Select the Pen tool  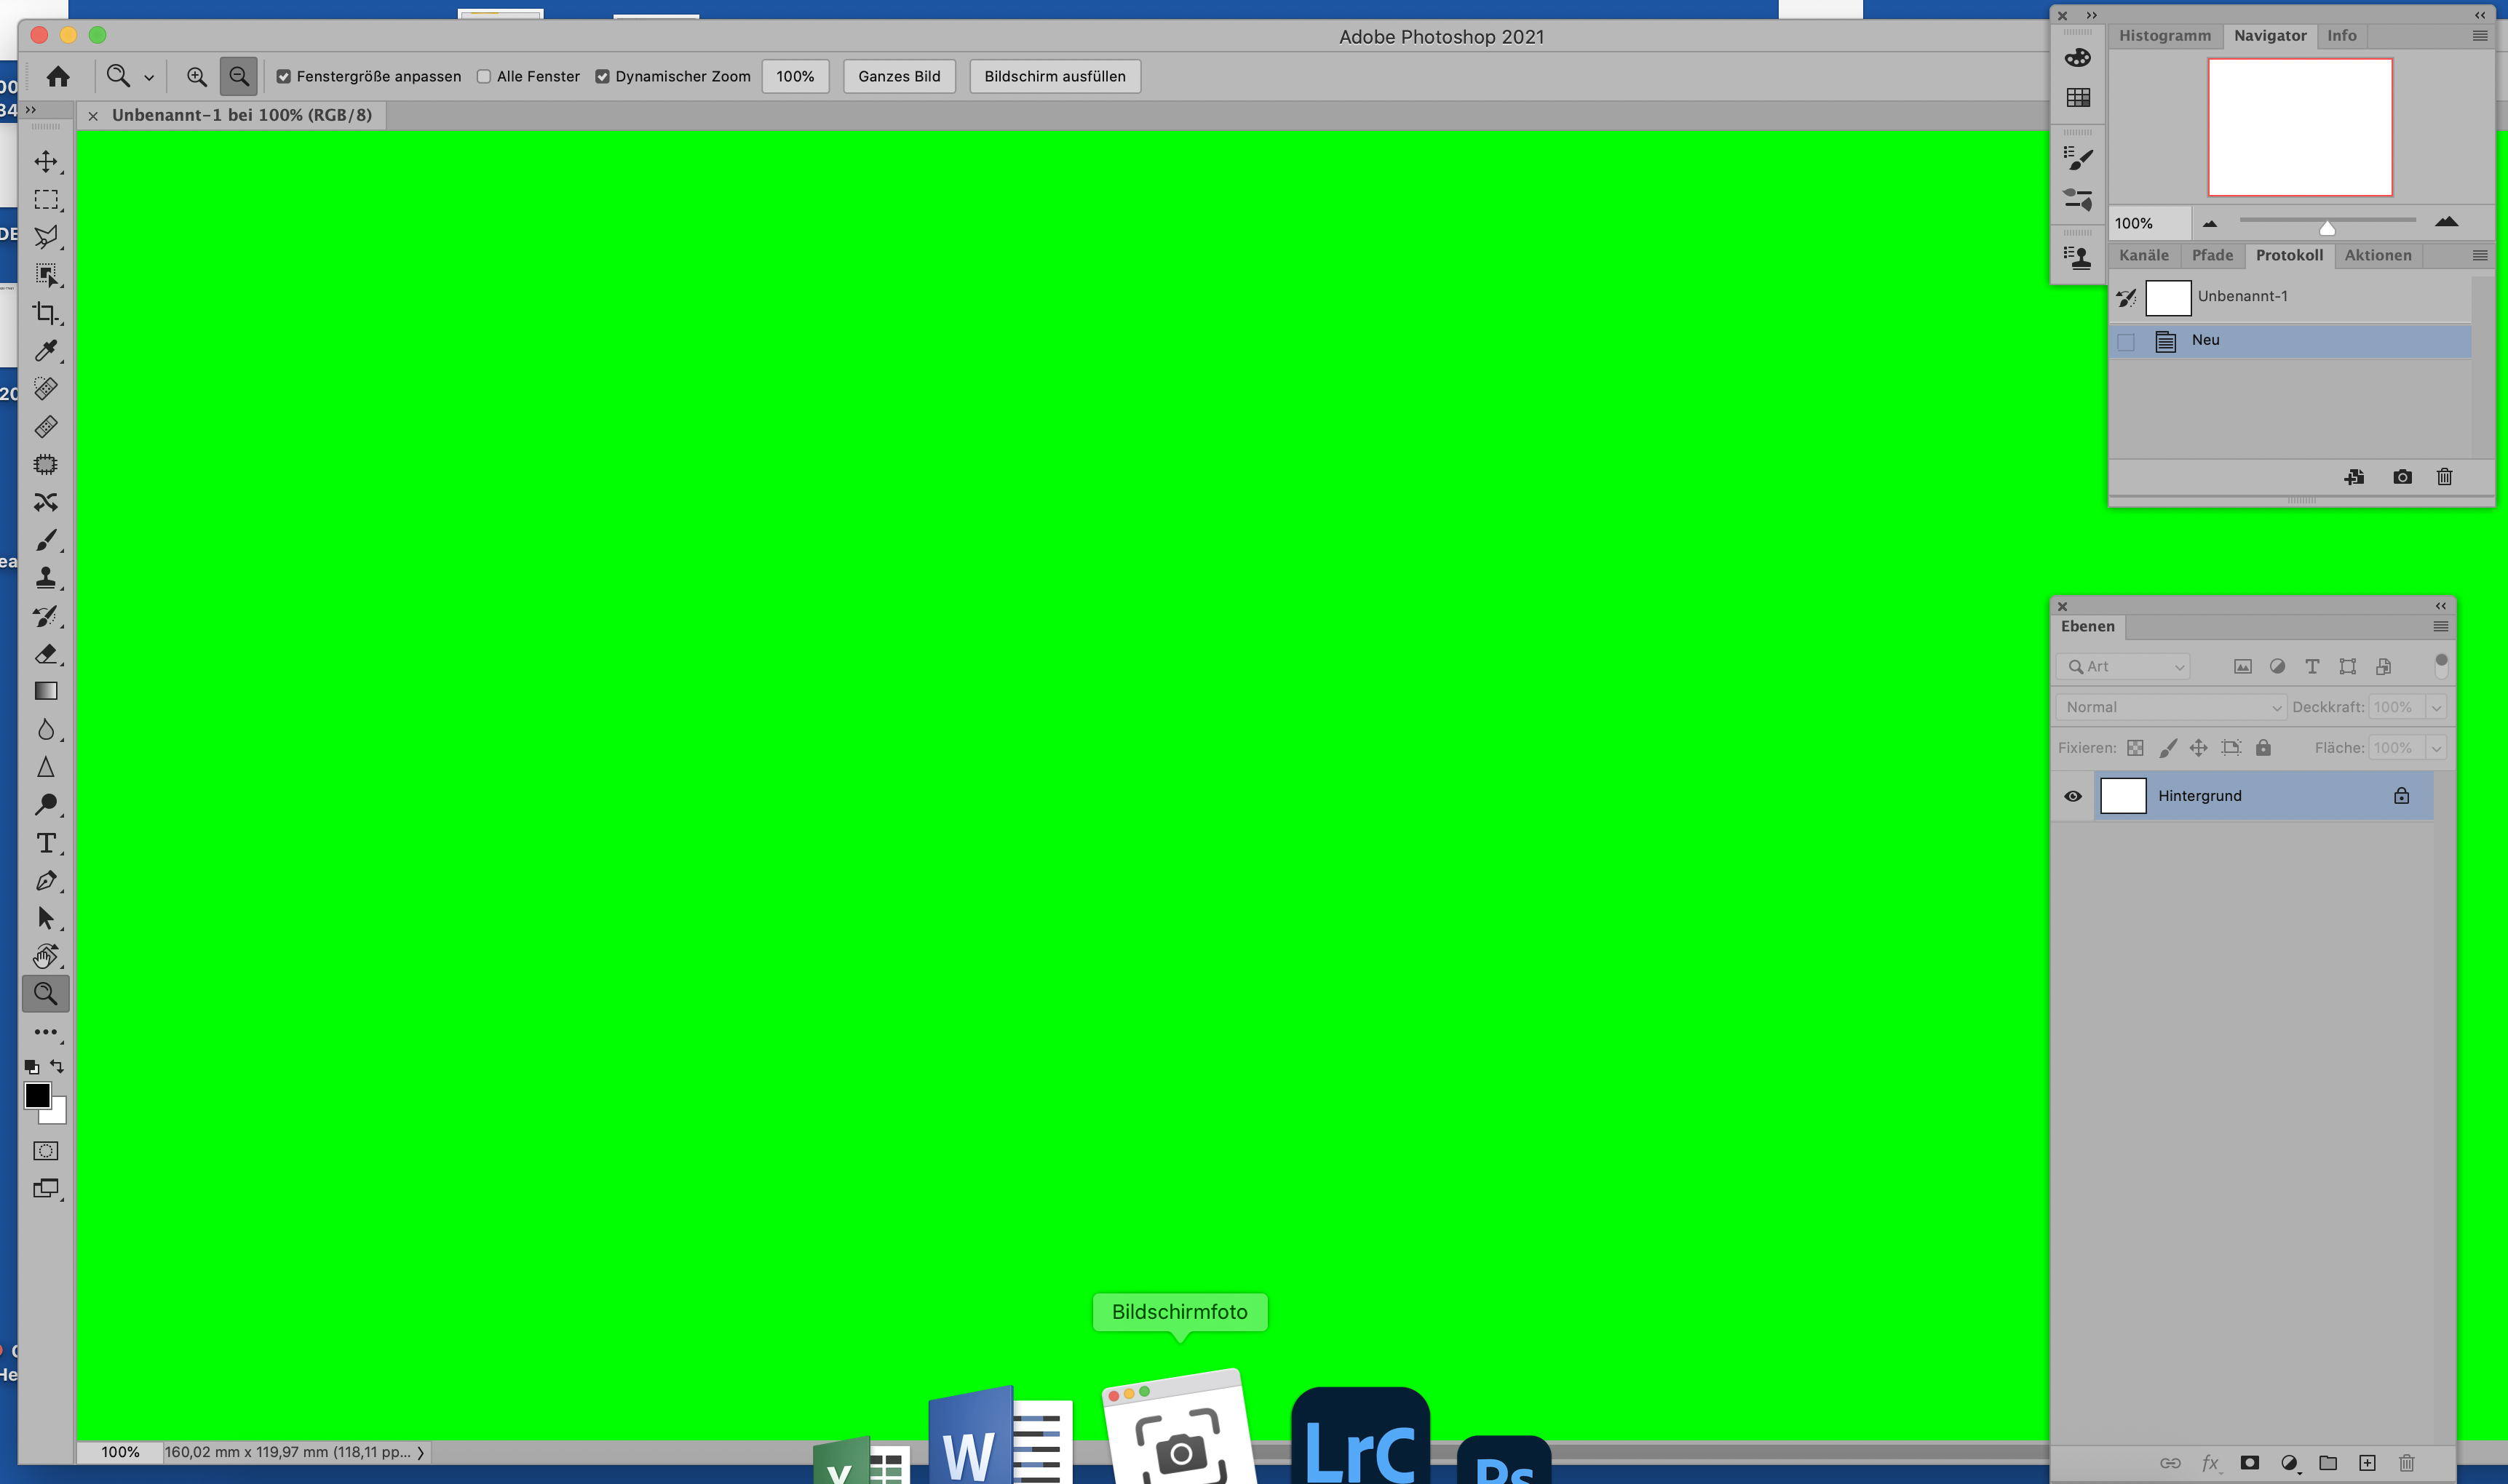pos(46,881)
